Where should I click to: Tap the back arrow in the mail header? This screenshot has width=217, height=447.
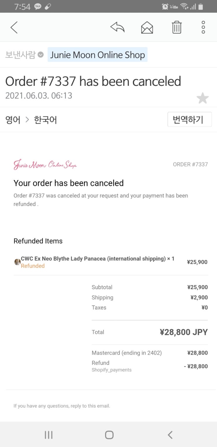14,28
